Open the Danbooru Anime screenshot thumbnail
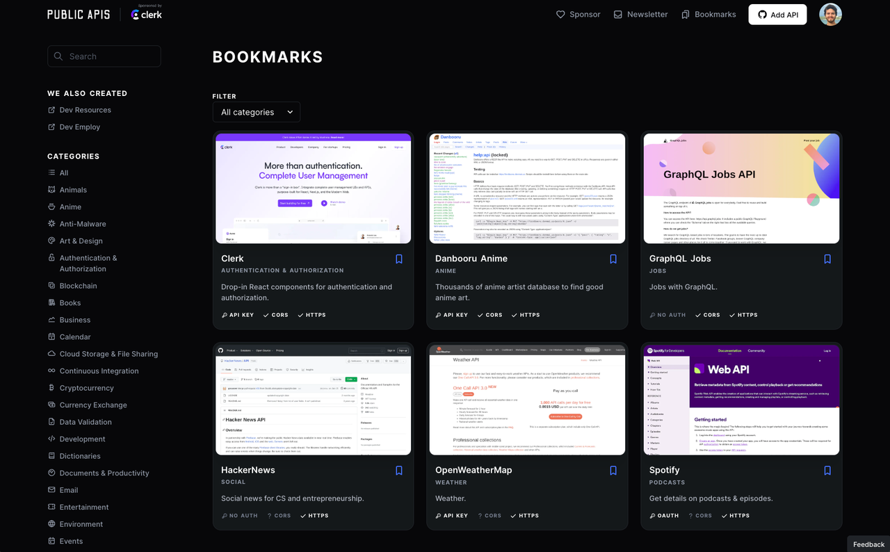 click(x=527, y=188)
